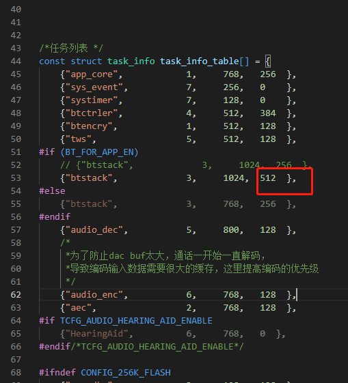Click TCFG_AUDIO_HEARING_AID_ENABLE macro on line 64
The image size is (348, 383).
click(136, 320)
